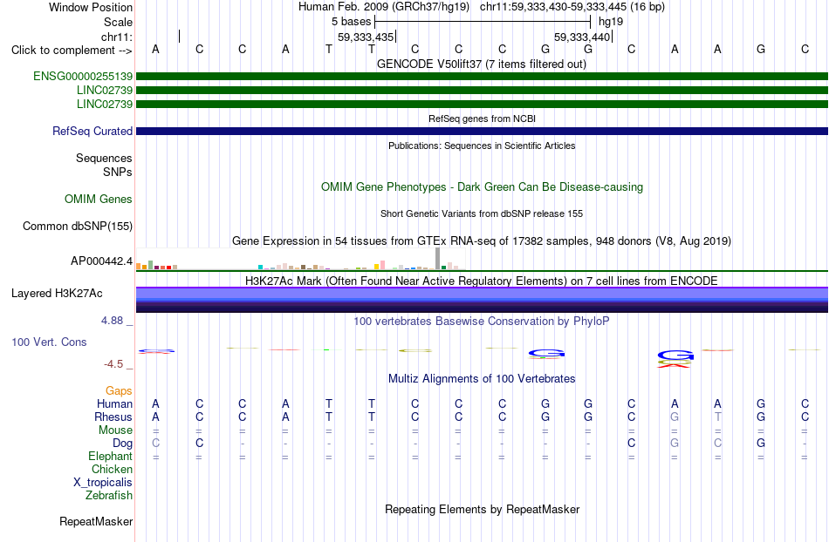Click the Scale label
The image size is (829, 542).
[119, 22]
